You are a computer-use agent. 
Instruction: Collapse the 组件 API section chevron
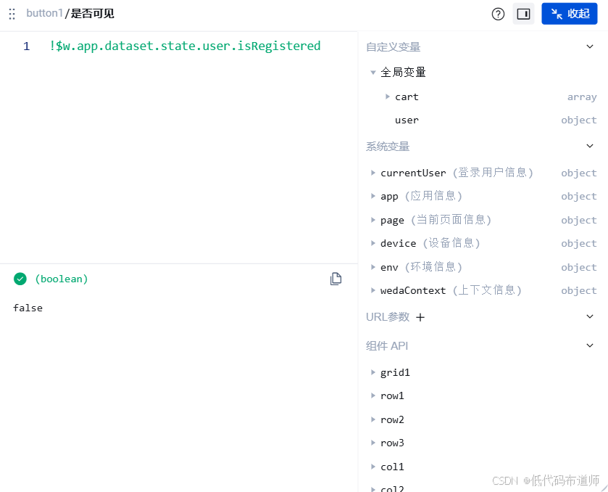click(x=590, y=345)
